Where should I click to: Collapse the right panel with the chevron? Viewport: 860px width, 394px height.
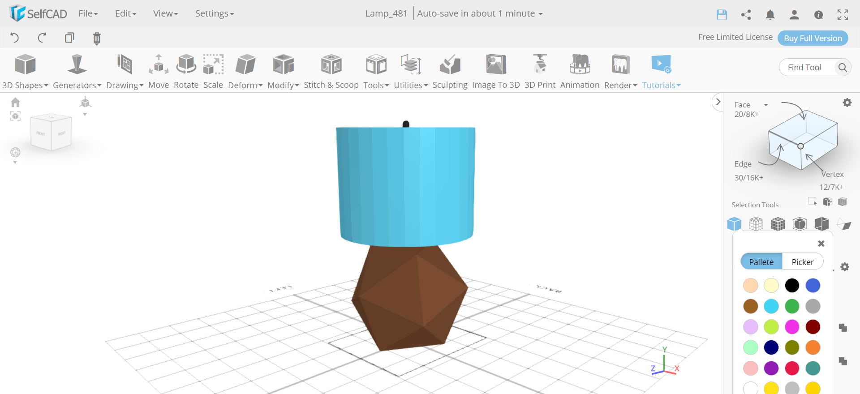coord(718,102)
